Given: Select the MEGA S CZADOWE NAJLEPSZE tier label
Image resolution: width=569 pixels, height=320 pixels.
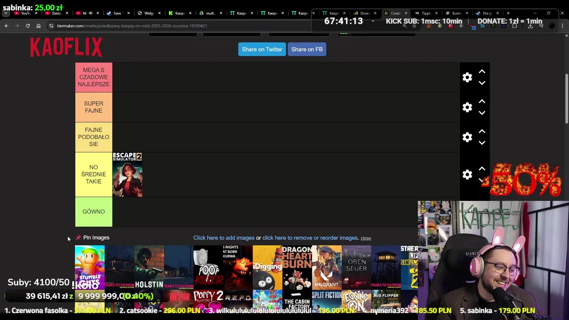Looking at the screenshot, I should (93, 77).
